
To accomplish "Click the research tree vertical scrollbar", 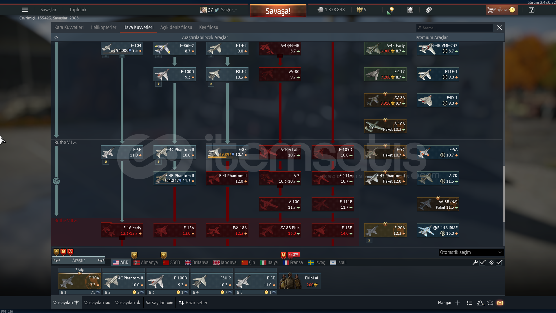I will click(x=504, y=194).
